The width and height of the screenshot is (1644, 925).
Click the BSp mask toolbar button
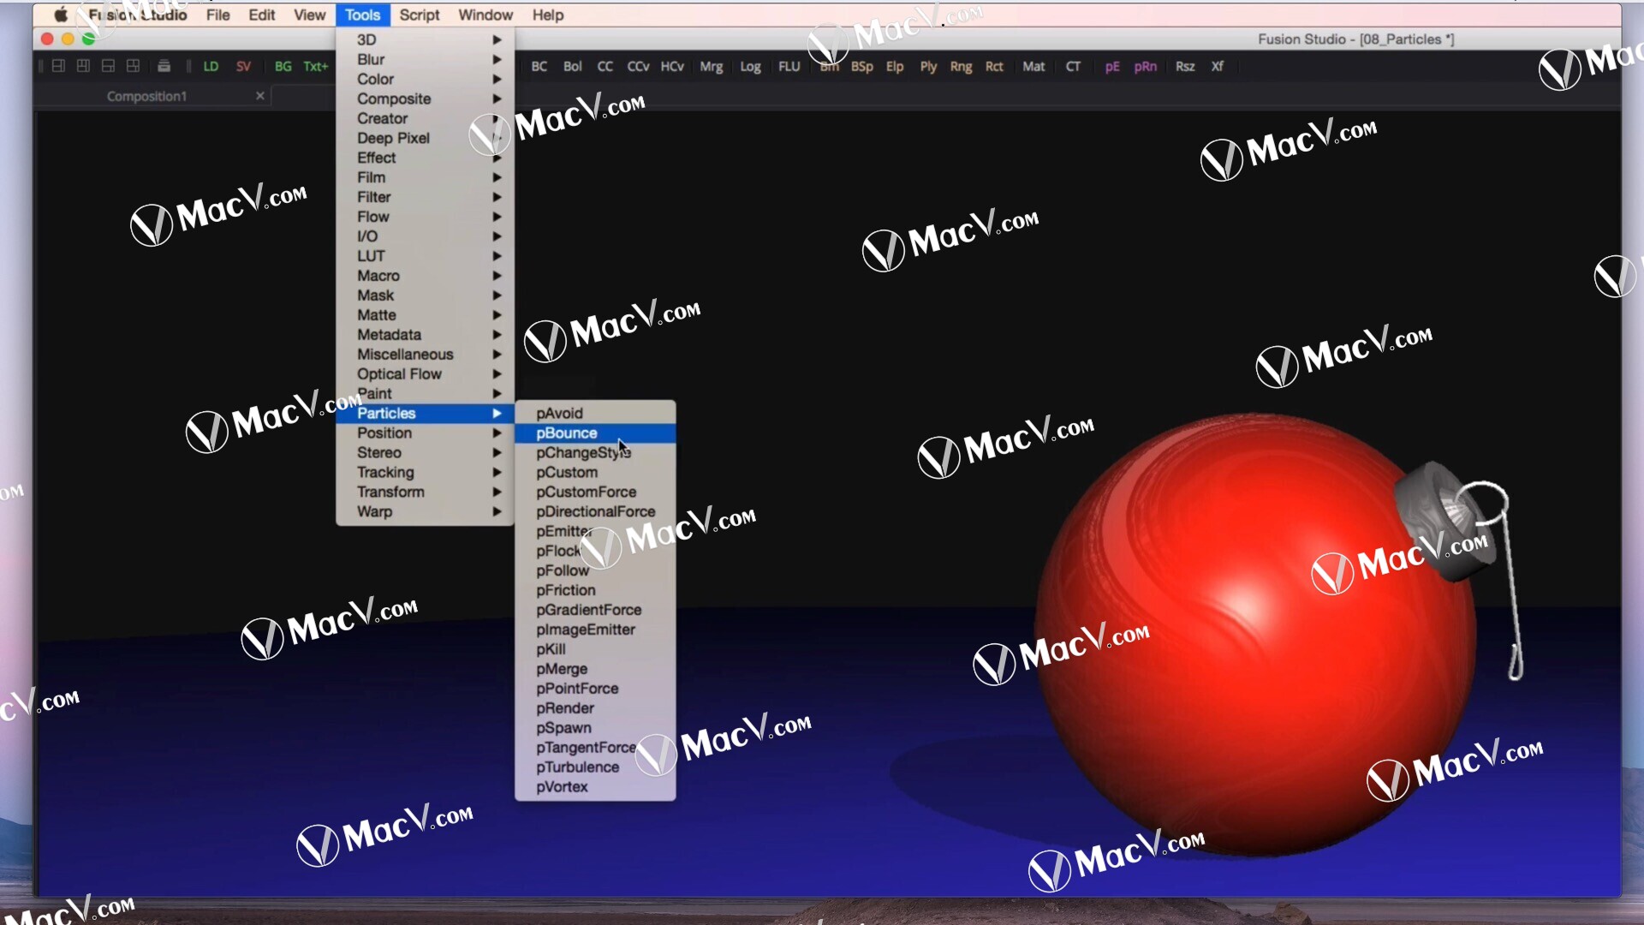coord(862,67)
